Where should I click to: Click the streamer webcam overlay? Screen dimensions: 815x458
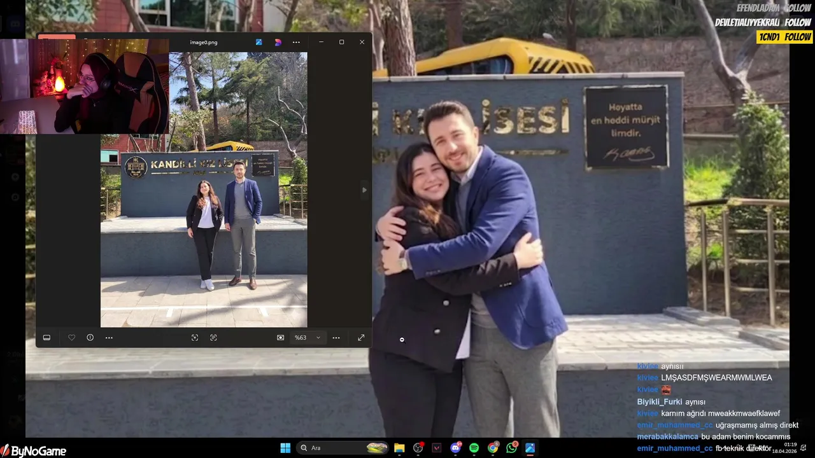(84, 87)
